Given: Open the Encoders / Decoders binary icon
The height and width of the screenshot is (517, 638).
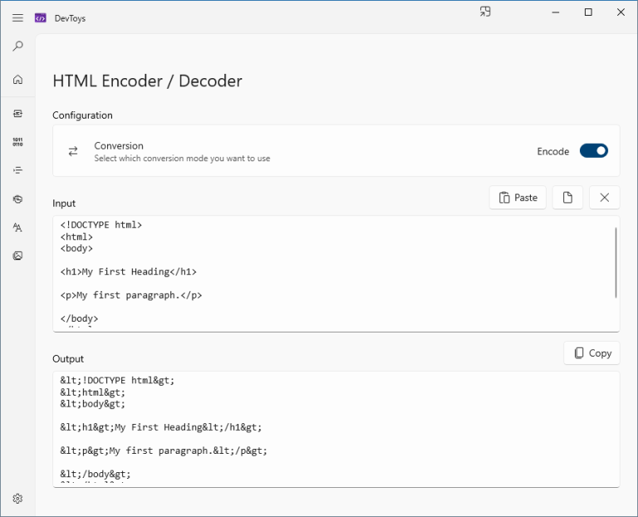Looking at the screenshot, I should click(x=17, y=141).
